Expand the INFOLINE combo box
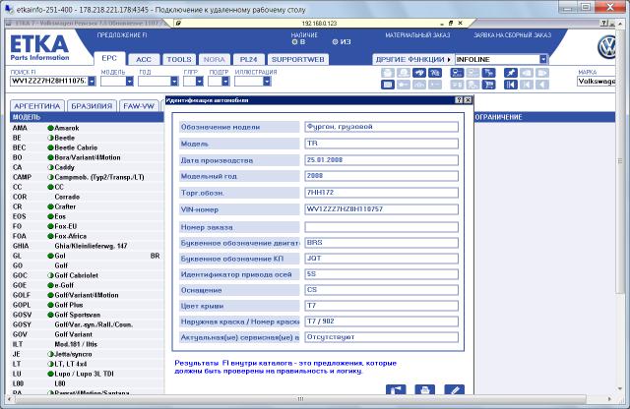This screenshot has width=630, height=409. pos(543,59)
